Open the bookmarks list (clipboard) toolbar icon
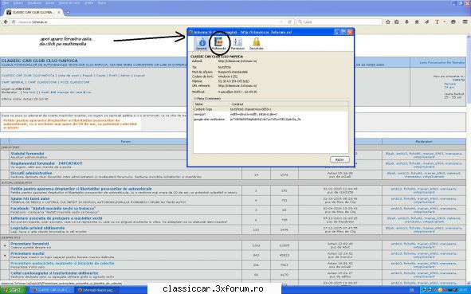The image size is (471, 294). click(x=397, y=22)
